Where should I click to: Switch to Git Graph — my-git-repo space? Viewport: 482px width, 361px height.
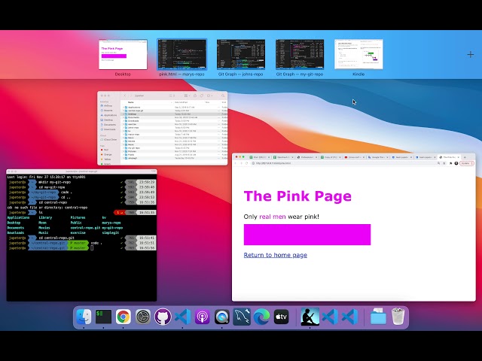pos(299,54)
